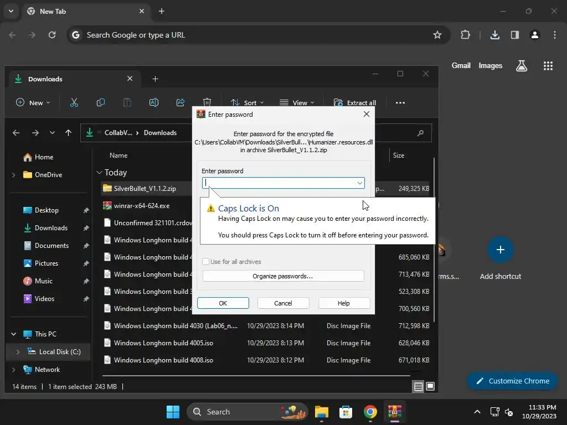Switch Explorer to details view layout icon
The image size is (567, 425).
tap(419, 387)
